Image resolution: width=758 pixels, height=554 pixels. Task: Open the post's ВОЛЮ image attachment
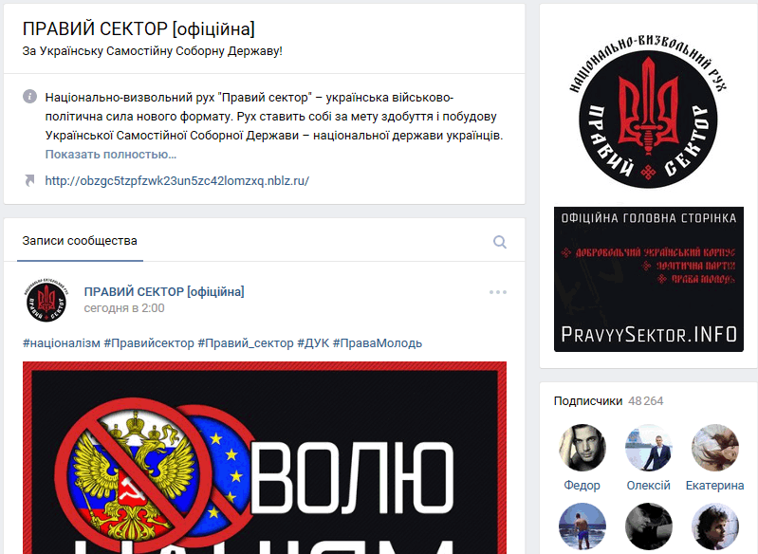click(x=265, y=458)
